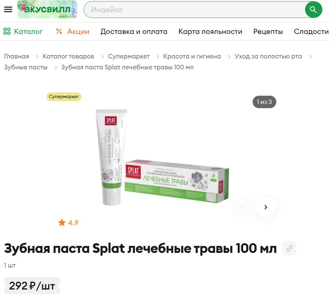
Task: Copy product link via chain icon
Action: click(x=289, y=248)
